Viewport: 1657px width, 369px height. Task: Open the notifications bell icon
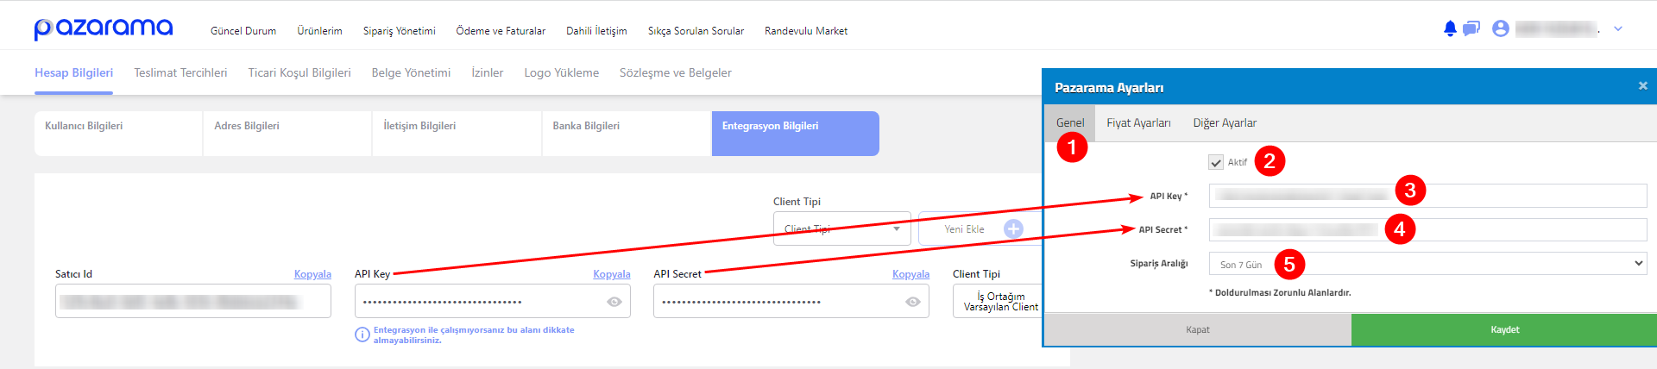(1450, 28)
